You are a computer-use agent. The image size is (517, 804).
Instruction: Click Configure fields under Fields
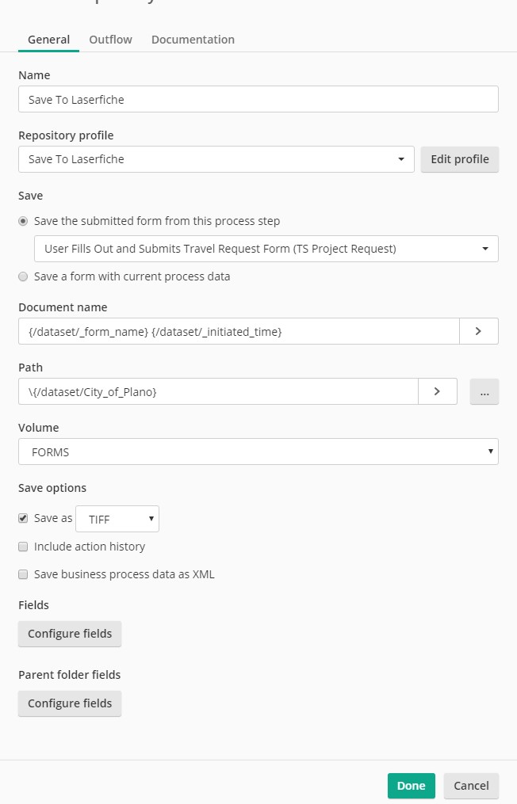(70, 634)
